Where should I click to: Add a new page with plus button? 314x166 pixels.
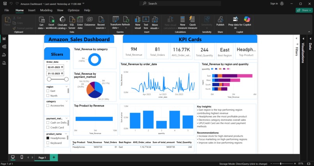[x=54, y=157]
